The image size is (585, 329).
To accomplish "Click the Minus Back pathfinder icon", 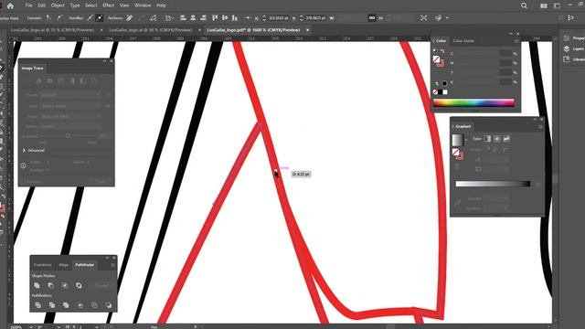I will (109, 305).
